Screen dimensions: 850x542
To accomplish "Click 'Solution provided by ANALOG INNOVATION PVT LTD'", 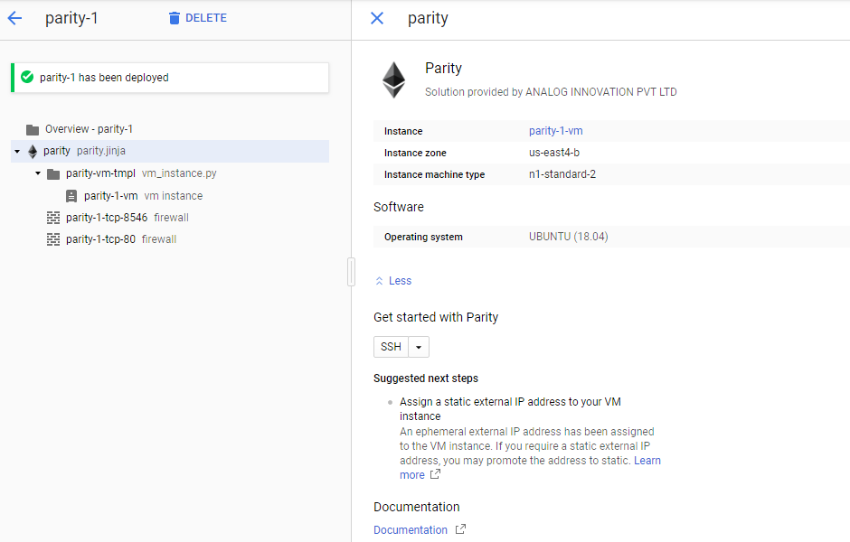I will (x=551, y=92).
